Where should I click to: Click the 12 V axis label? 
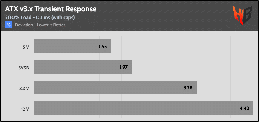coord(25,109)
